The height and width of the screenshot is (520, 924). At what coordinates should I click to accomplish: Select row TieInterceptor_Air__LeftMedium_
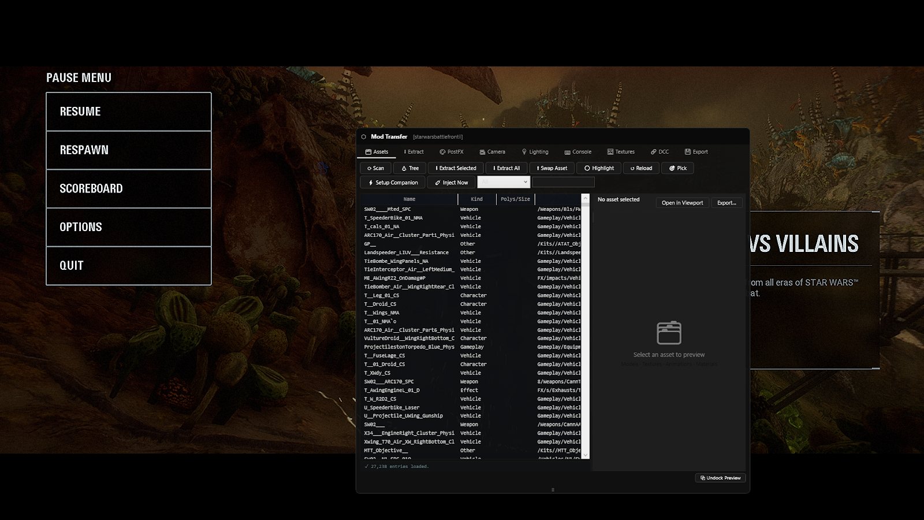click(x=471, y=269)
